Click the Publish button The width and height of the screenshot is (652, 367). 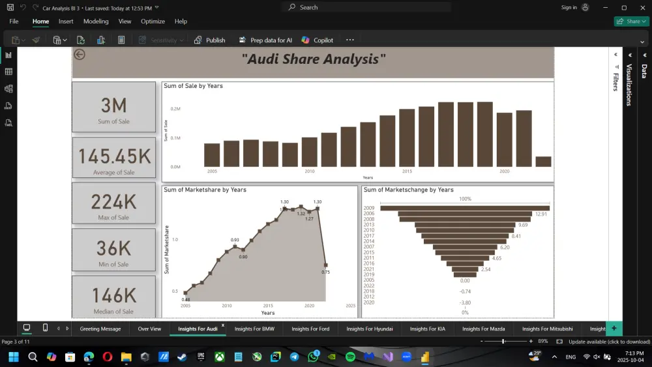tap(209, 40)
